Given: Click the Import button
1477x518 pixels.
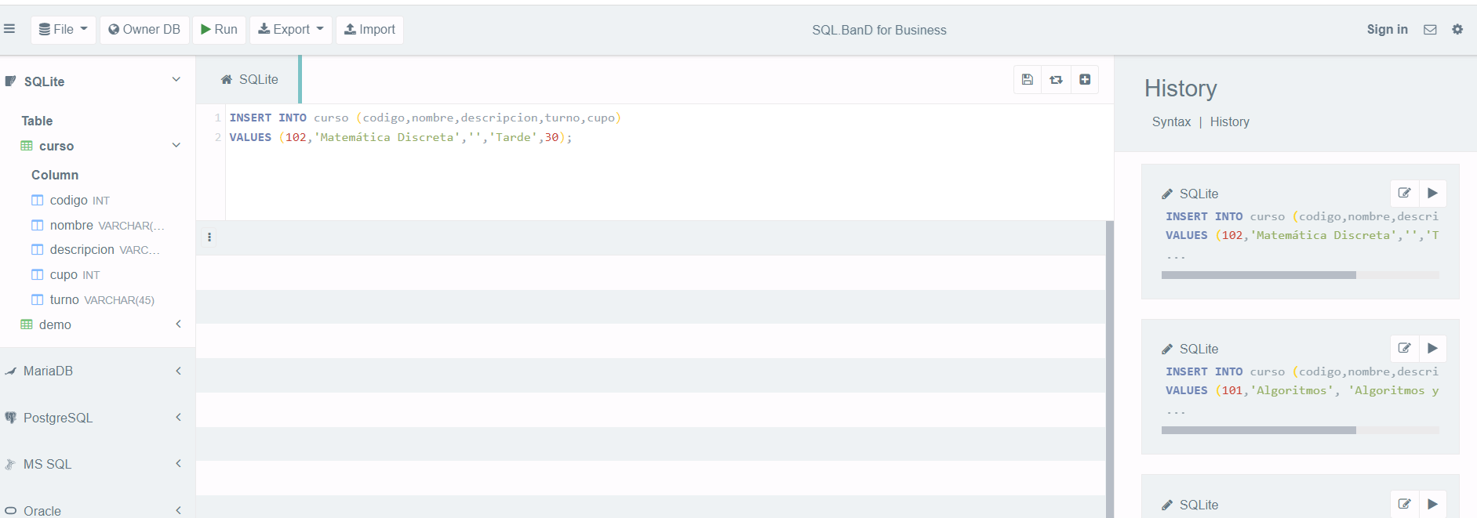Looking at the screenshot, I should (369, 30).
